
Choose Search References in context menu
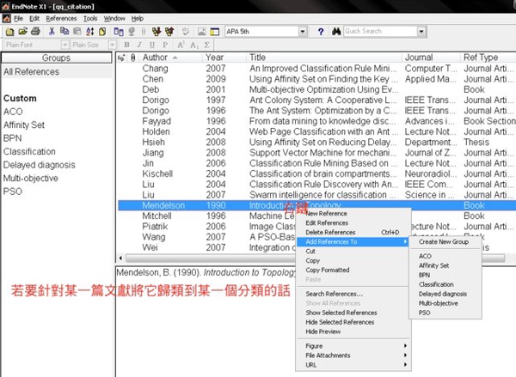coord(334,294)
